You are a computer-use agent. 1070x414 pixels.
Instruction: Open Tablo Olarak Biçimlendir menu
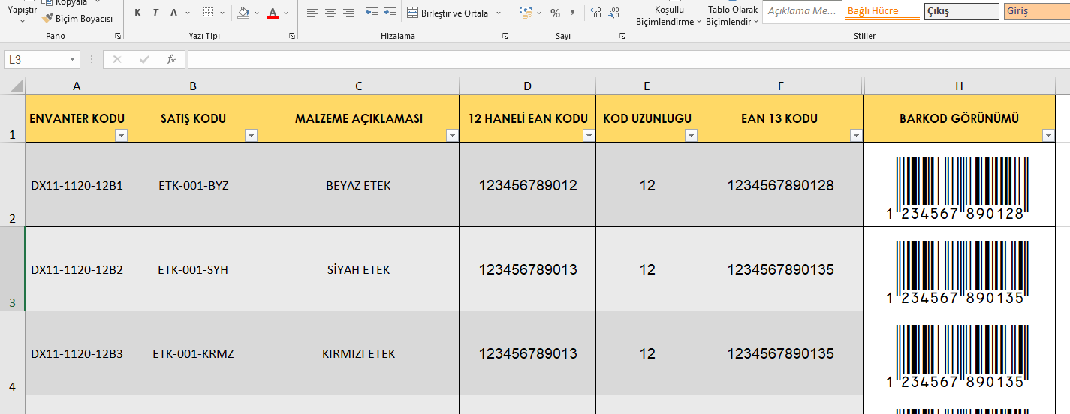coord(732,15)
